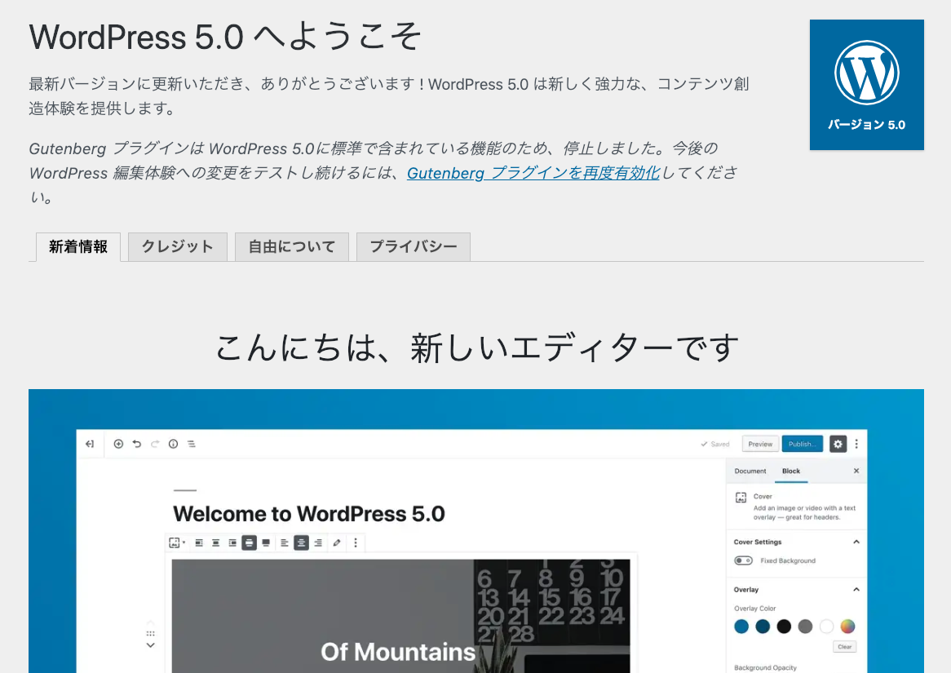Toggle full width alignment in block toolbar

(265, 542)
